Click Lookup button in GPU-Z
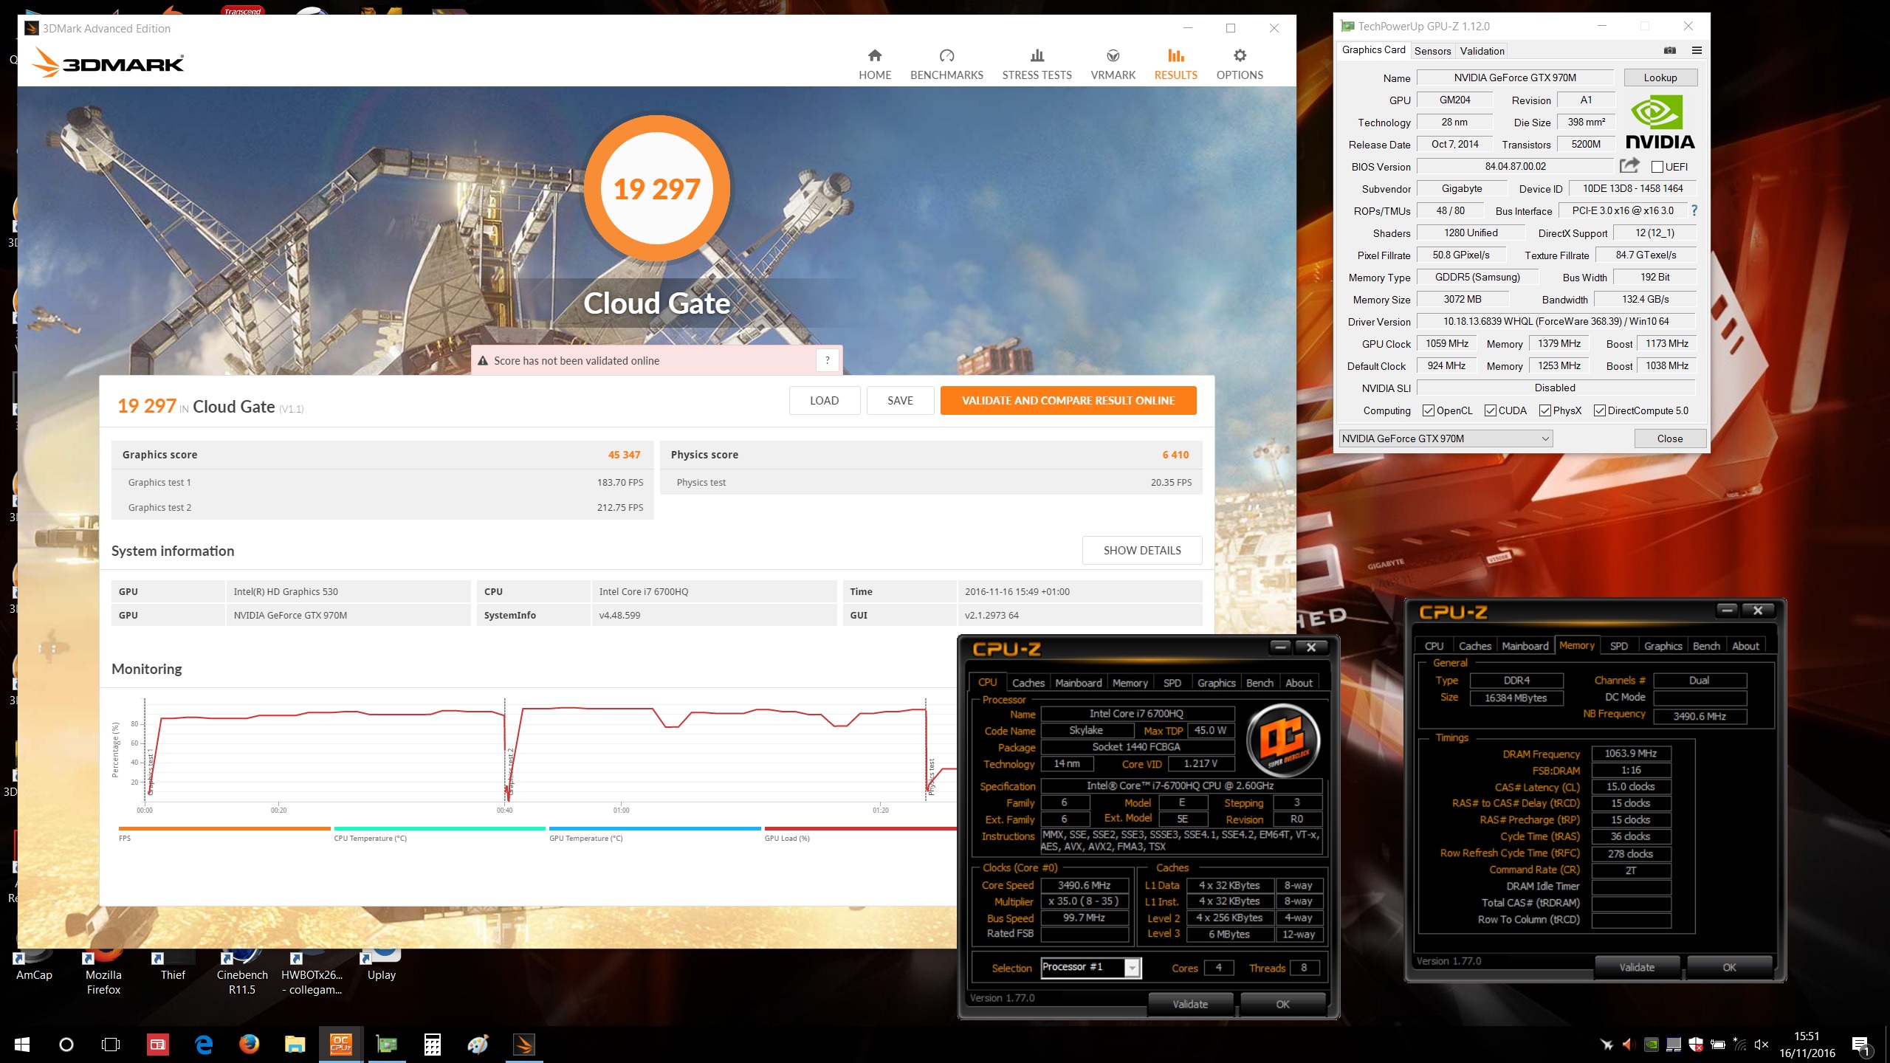This screenshot has width=1890, height=1063. click(x=1660, y=78)
